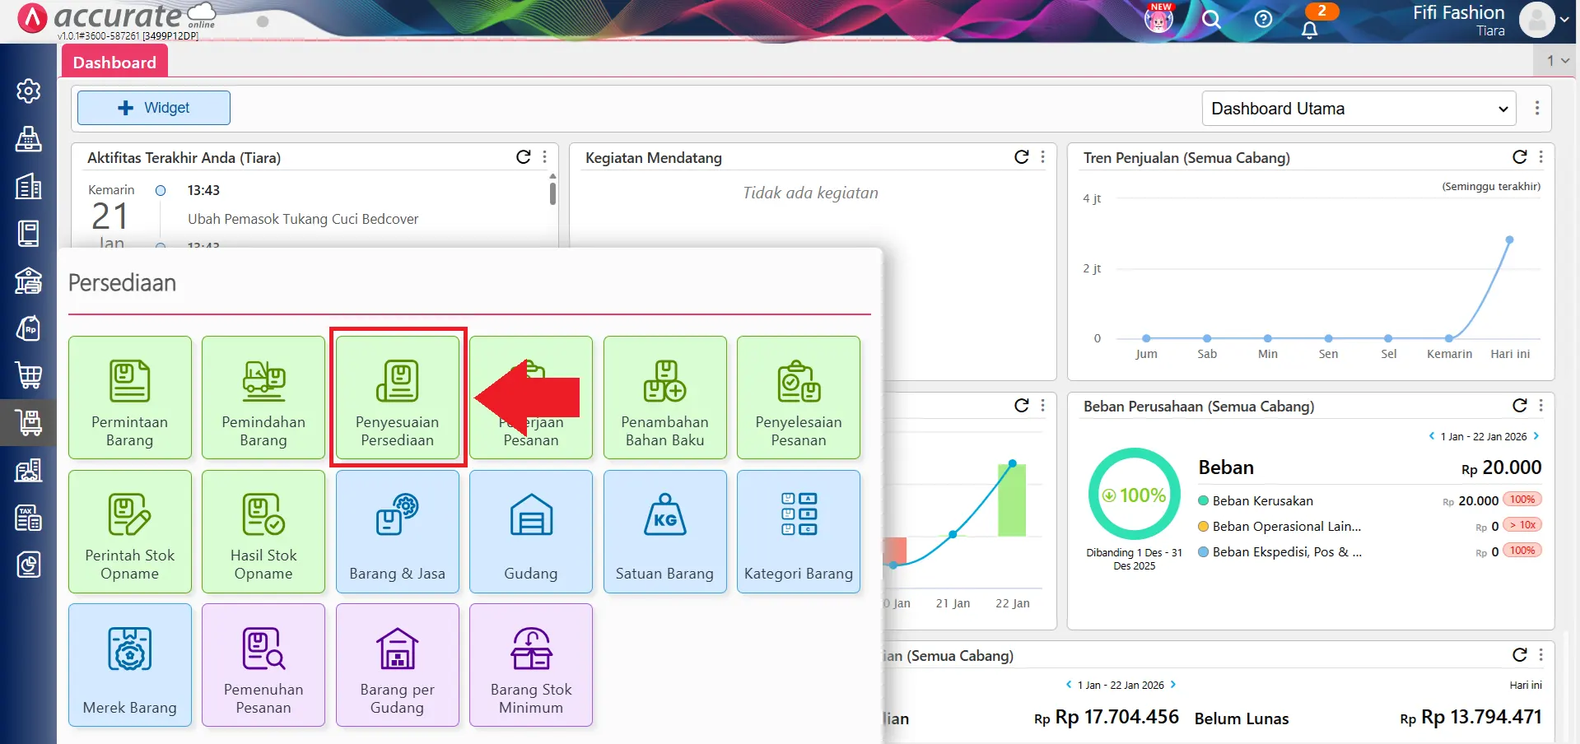The image size is (1580, 744).
Task: Refresh the Tren Penjualan widget
Action: pos(1519,157)
